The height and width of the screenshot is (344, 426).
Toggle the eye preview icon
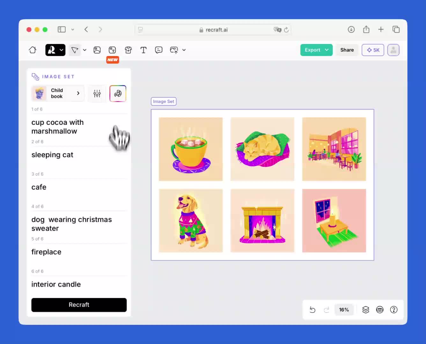pos(380,310)
